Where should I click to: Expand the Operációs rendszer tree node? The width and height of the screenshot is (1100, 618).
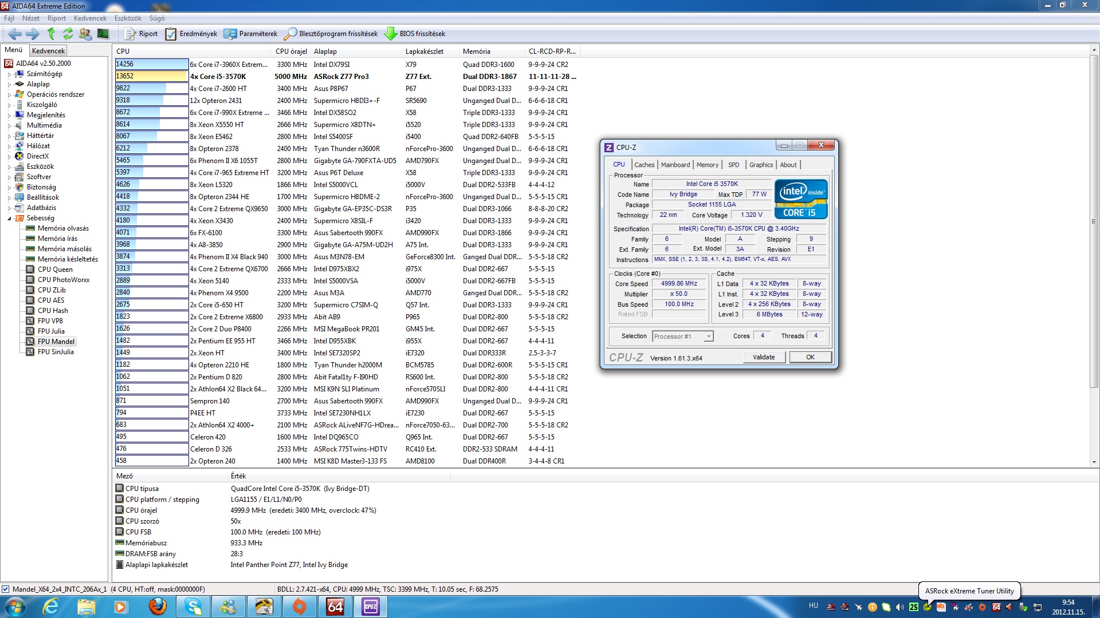(x=9, y=95)
